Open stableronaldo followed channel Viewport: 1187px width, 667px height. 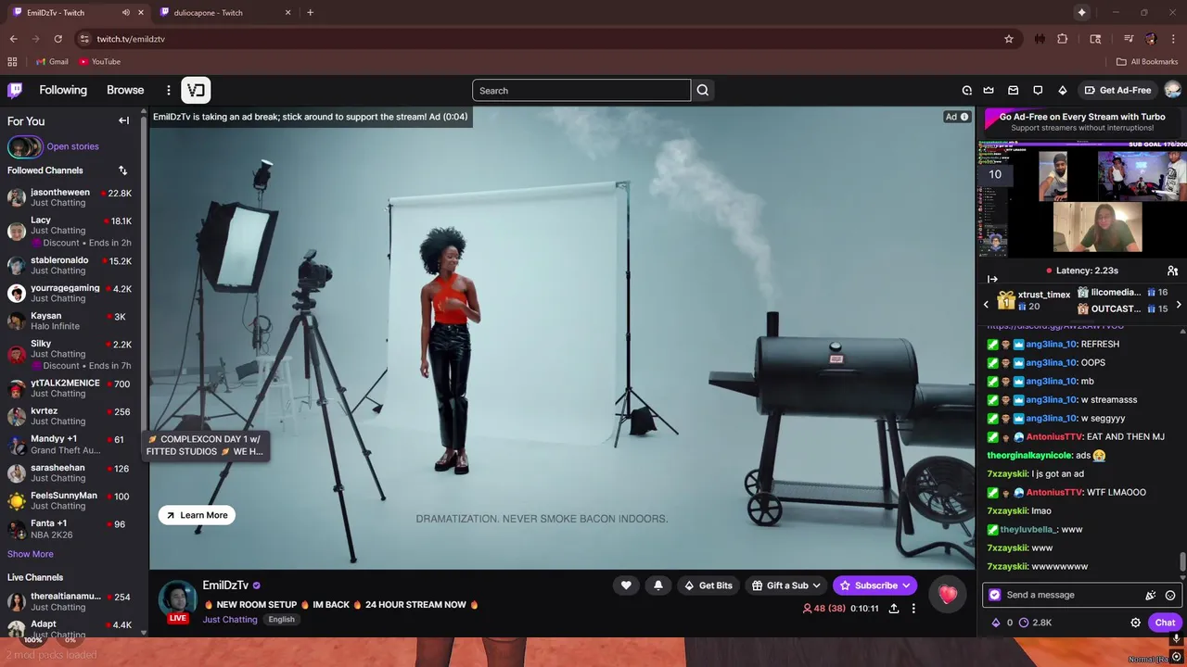tap(70, 265)
